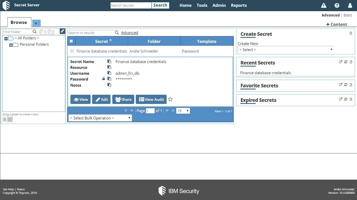The width and height of the screenshot is (357, 200).
Task: Open the page size dropdown showing 15
Action: [183, 111]
